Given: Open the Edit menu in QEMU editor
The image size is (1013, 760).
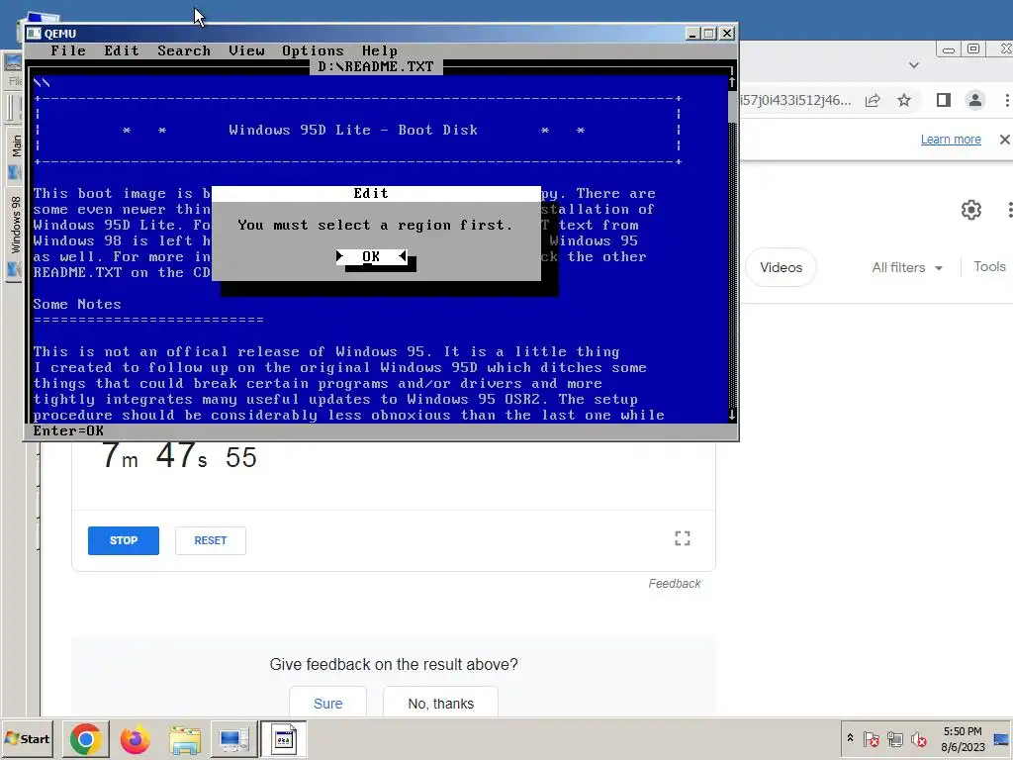Looking at the screenshot, I should click(x=122, y=50).
